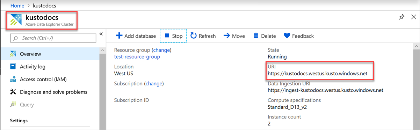The height and width of the screenshot is (130, 420).
Task: Click Add database button
Action: pos(136,36)
